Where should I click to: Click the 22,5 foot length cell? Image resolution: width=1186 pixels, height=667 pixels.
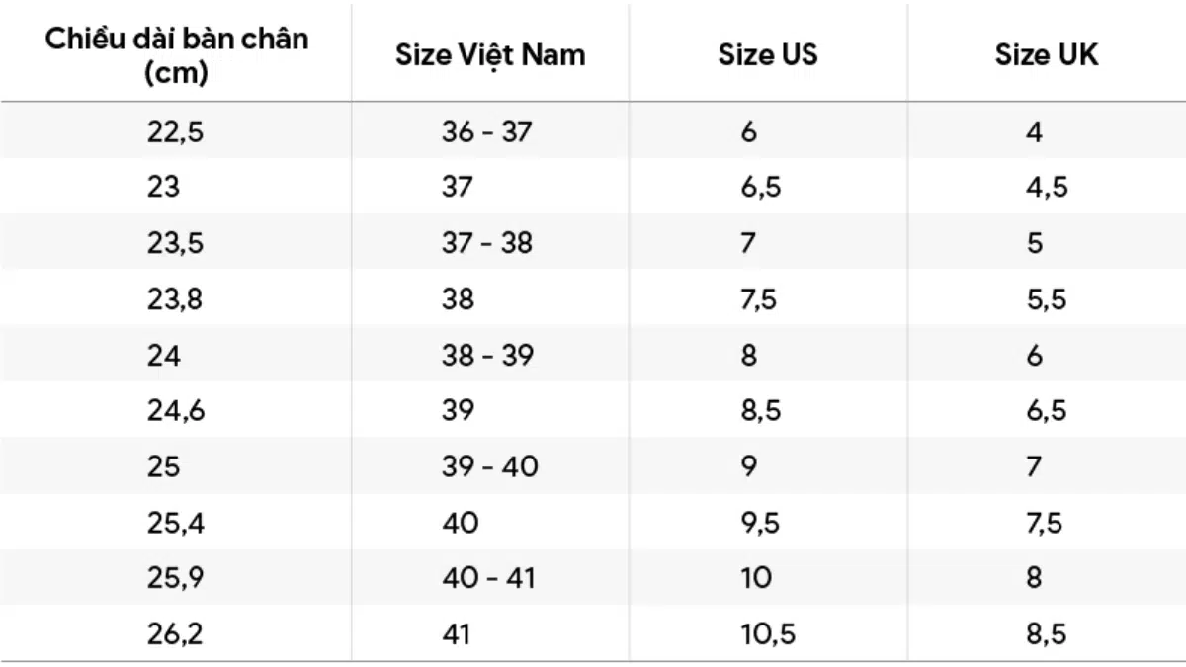pos(175,131)
